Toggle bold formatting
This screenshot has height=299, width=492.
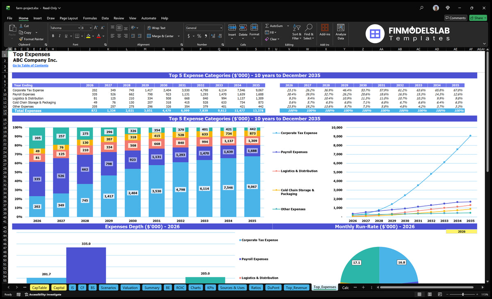coord(53,36)
